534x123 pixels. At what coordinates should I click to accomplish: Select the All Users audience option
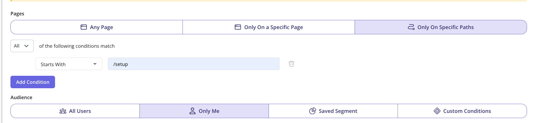coord(75,111)
